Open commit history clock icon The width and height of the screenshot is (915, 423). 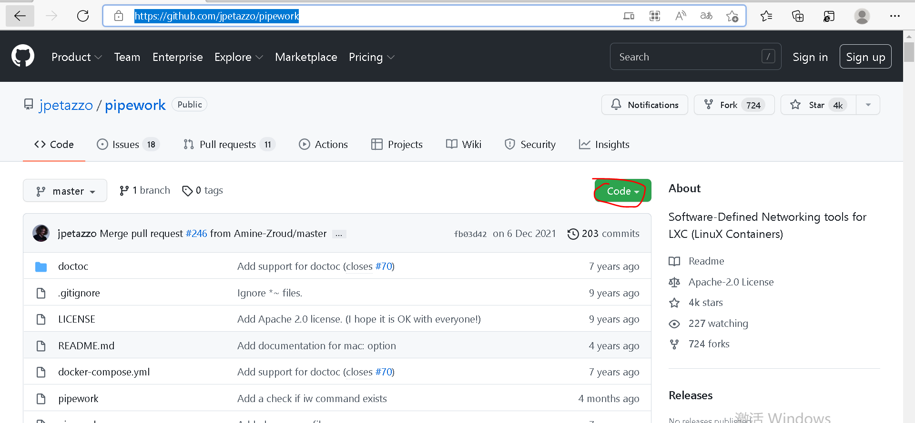(x=573, y=234)
